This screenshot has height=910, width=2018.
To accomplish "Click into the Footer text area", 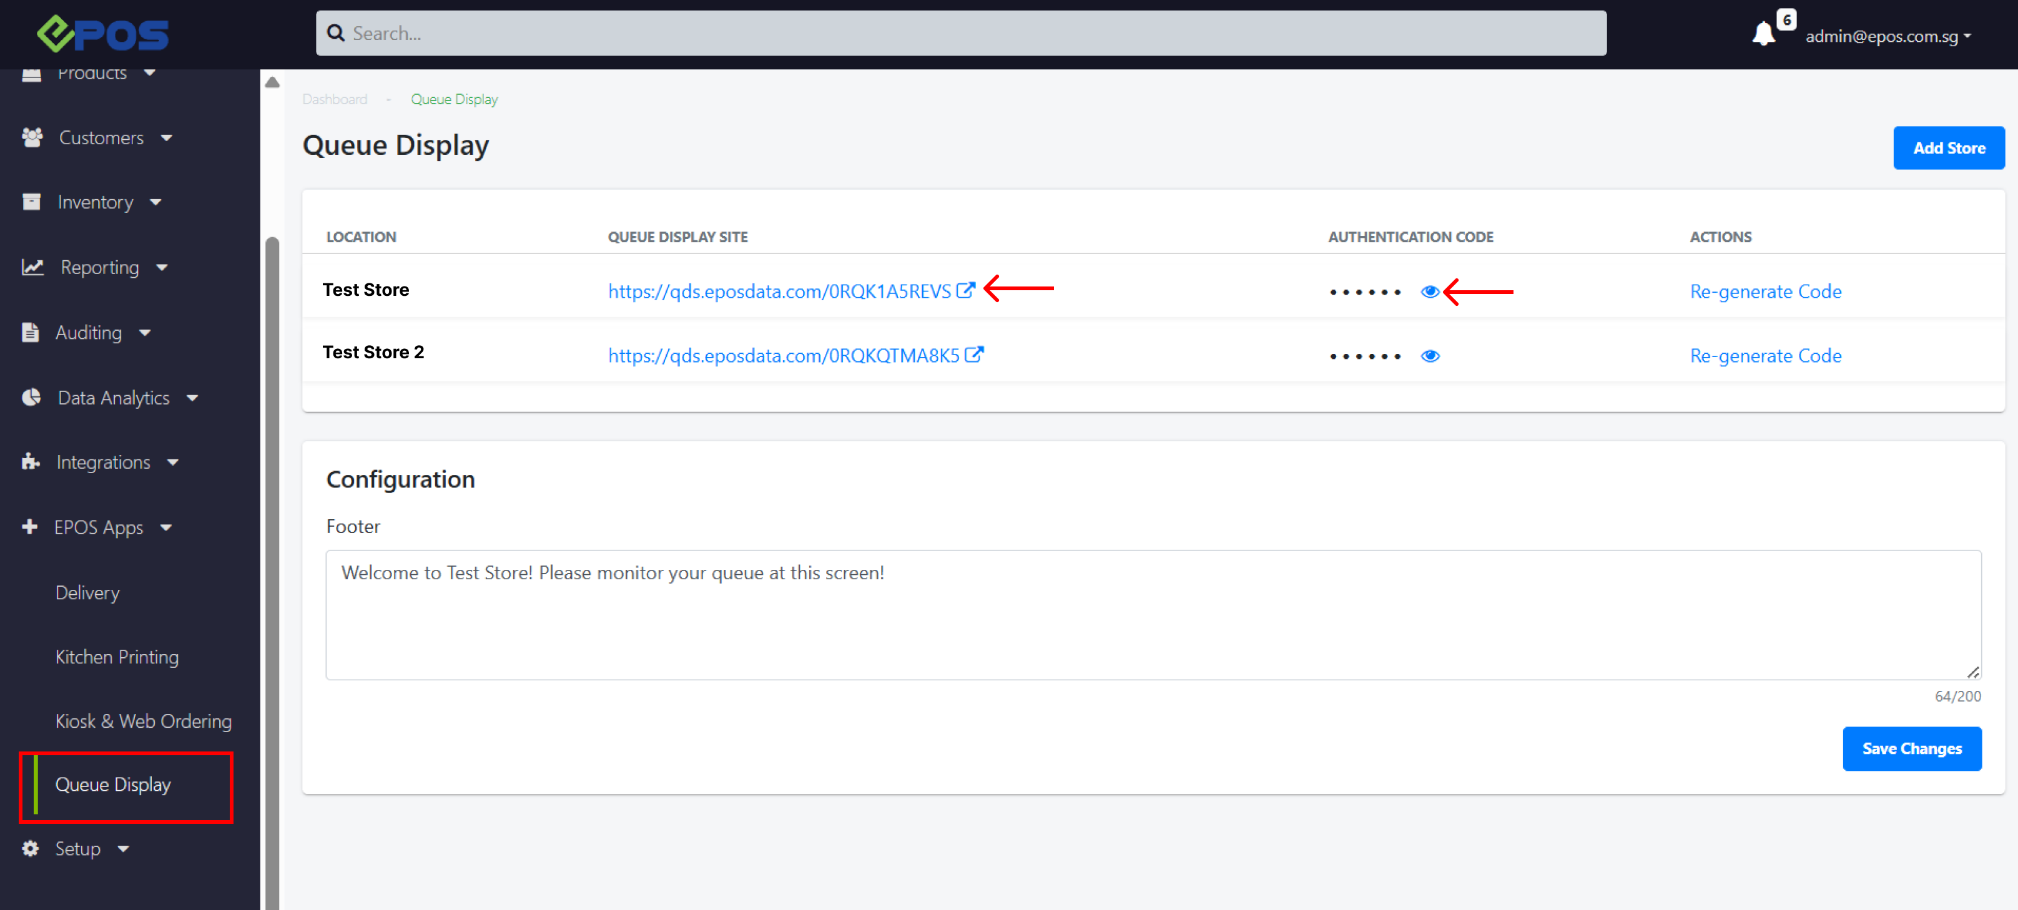I will click(1153, 615).
